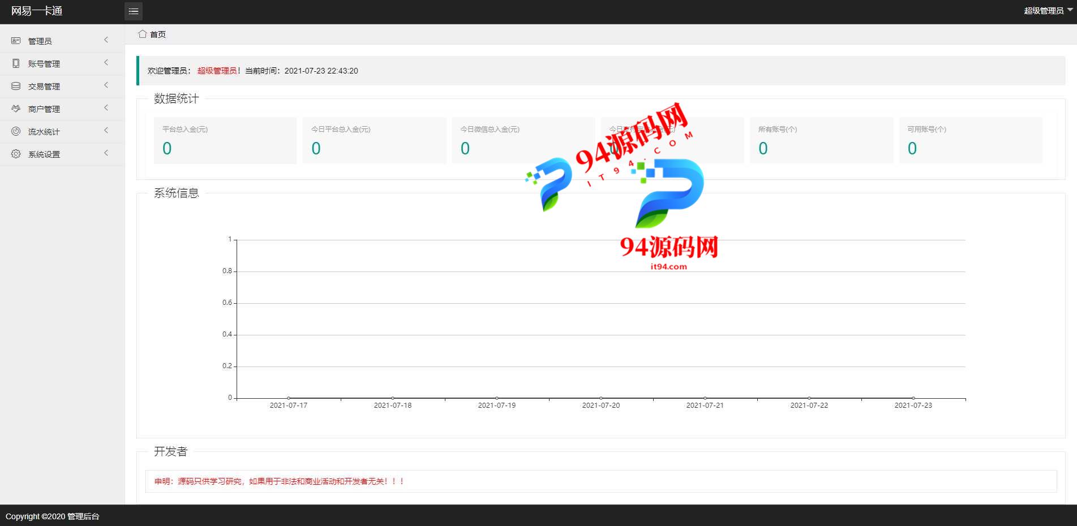Click the 网易一卡通 logo title

(37, 11)
